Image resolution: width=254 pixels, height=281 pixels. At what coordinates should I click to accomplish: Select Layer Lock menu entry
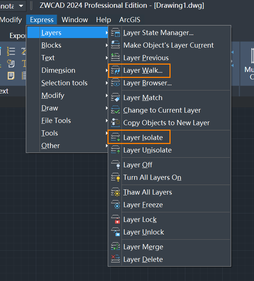[169, 220]
